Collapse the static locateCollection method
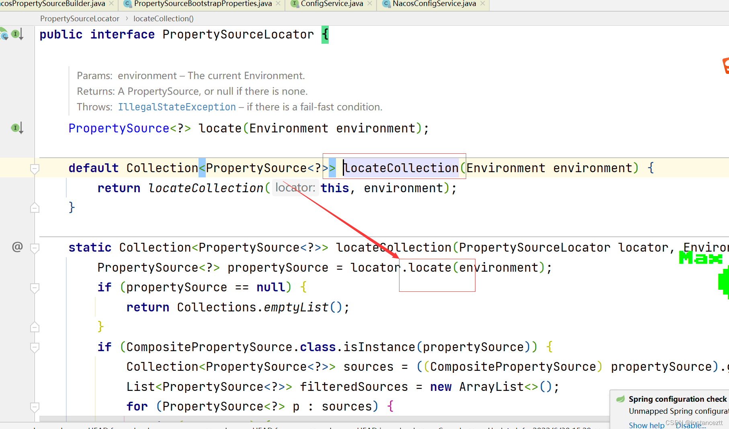 click(35, 248)
